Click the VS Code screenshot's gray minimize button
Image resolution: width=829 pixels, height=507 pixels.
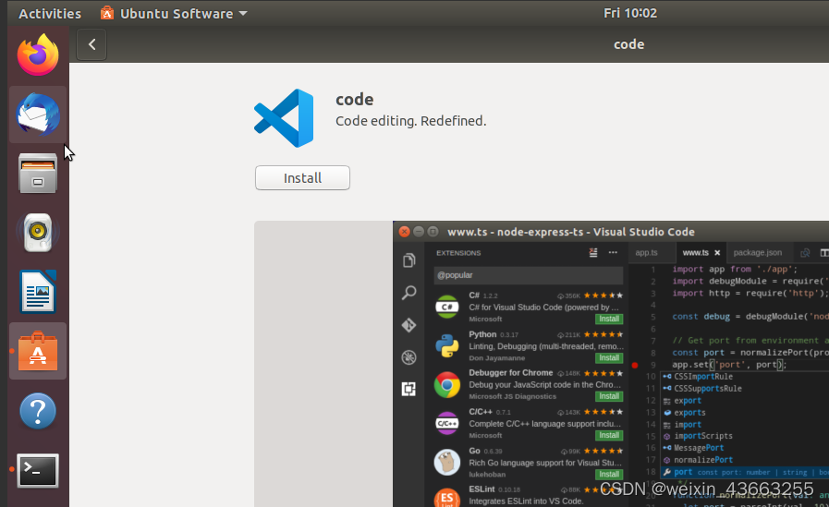pyautogui.click(x=419, y=231)
